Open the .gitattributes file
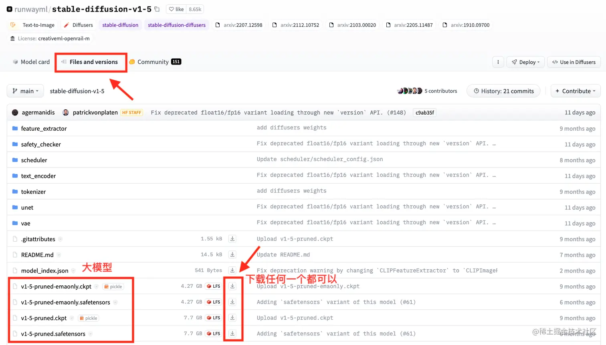This screenshot has height=345, width=606. pos(38,239)
